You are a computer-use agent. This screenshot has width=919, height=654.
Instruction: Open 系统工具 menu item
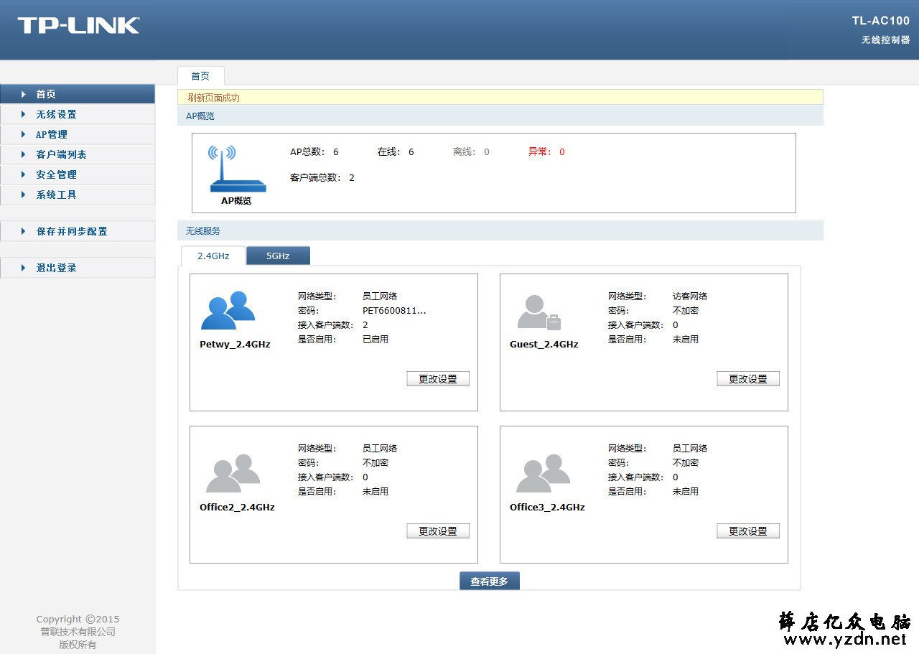pyautogui.click(x=78, y=195)
